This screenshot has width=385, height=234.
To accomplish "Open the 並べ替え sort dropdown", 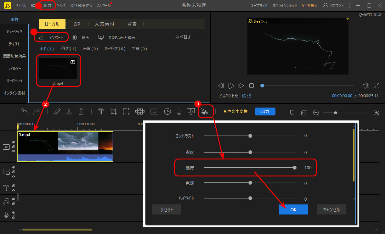I will 187,37.
